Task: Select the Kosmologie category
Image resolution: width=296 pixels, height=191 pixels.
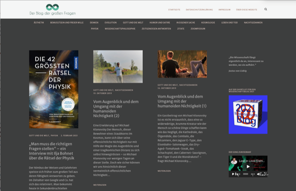Action: (x=208, y=23)
